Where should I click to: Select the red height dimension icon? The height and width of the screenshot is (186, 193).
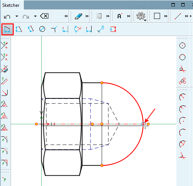point(113,29)
